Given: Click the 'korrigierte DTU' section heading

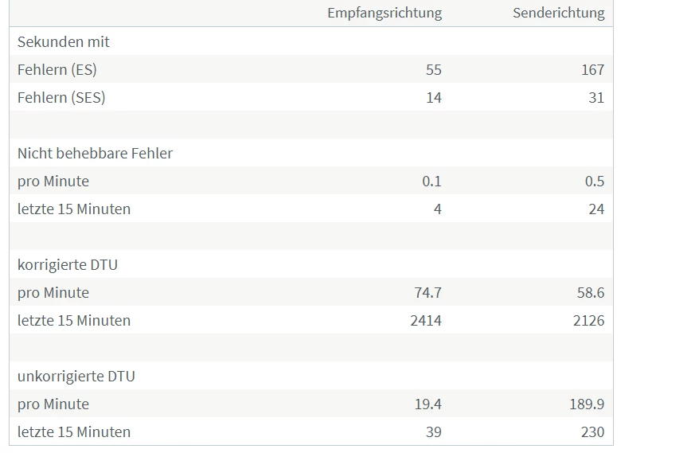Looking at the screenshot, I should (68, 264).
